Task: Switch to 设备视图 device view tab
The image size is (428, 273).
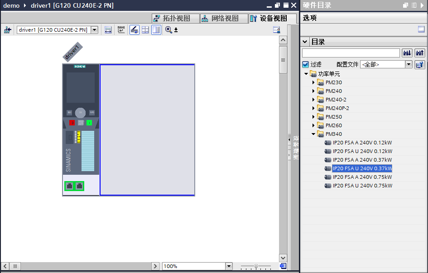Action: point(272,18)
